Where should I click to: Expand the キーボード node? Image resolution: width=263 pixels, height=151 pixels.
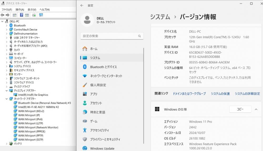tap(7, 54)
